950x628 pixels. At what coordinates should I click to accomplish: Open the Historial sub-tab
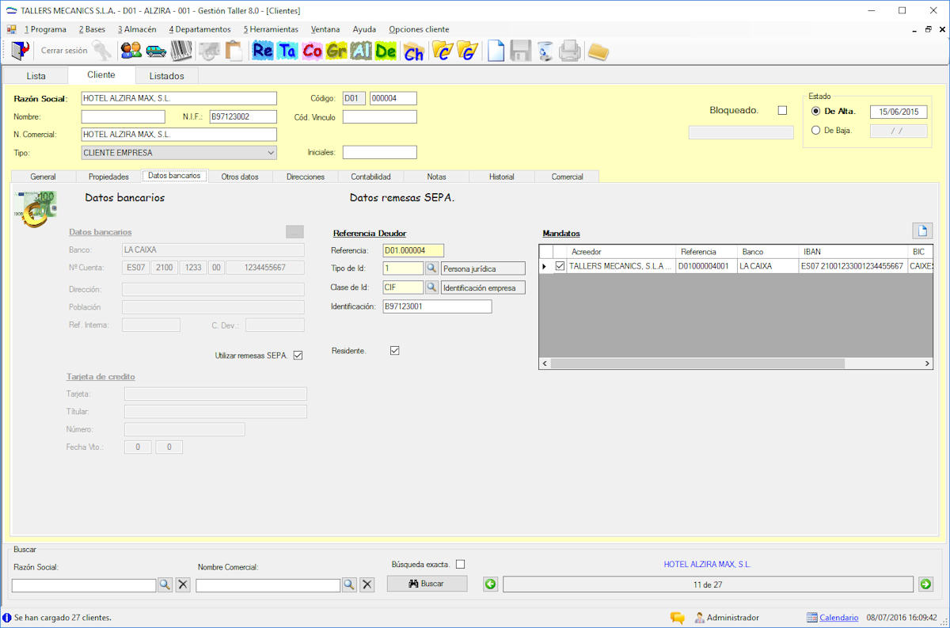[502, 177]
